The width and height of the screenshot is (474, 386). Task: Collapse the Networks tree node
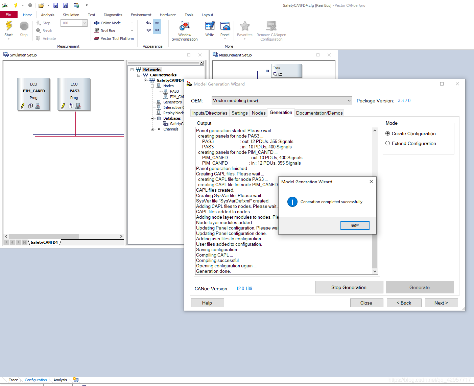click(x=132, y=70)
